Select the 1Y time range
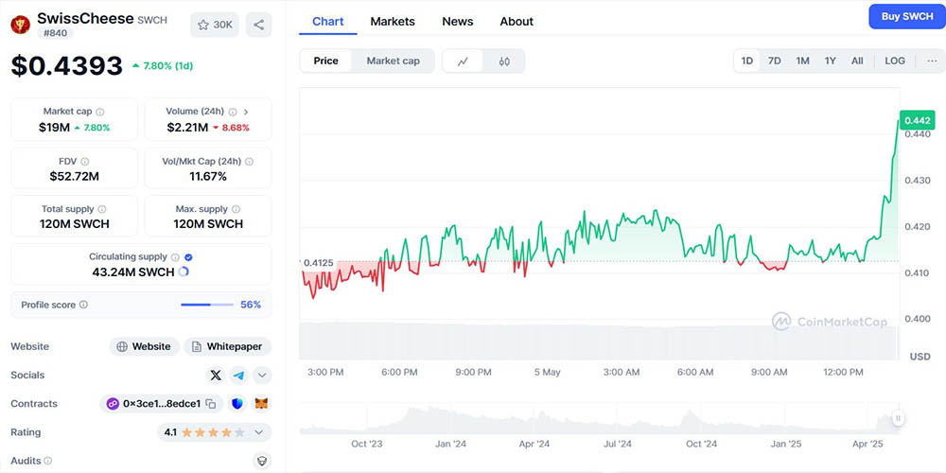This screenshot has width=946, height=473. (831, 61)
